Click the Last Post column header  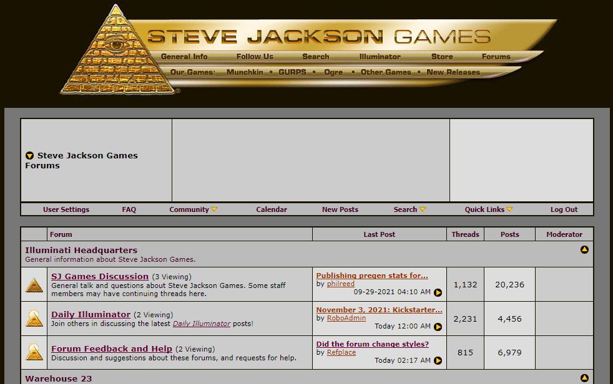tap(379, 234)
